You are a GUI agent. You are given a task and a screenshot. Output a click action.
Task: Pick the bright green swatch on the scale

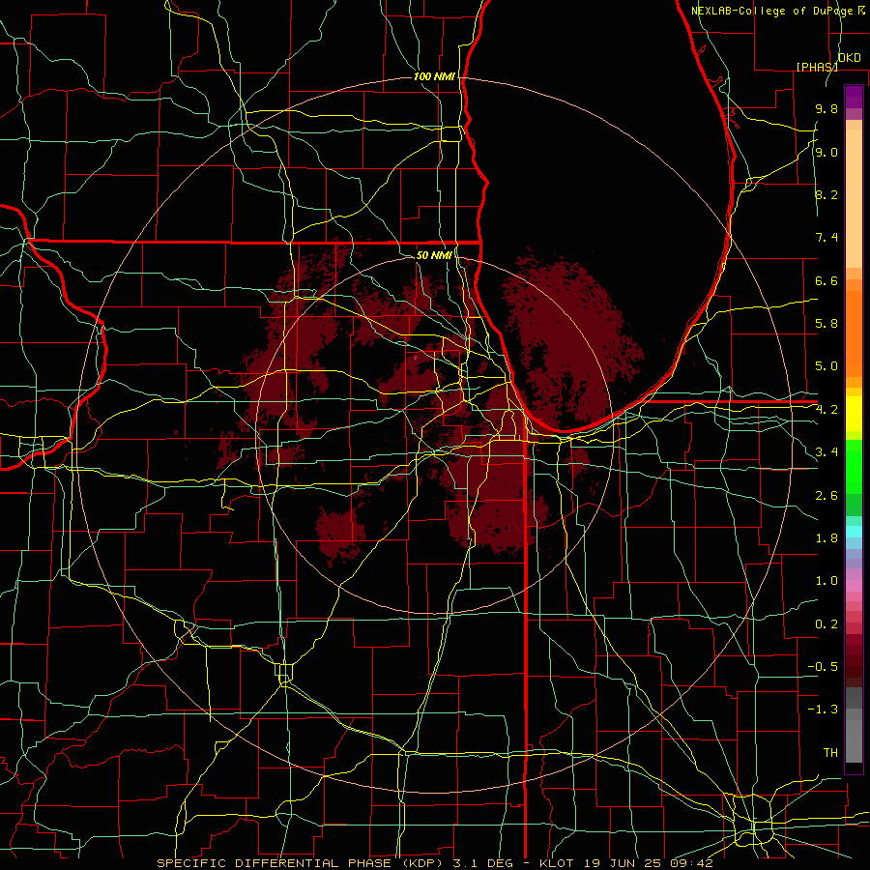(854, 472)
